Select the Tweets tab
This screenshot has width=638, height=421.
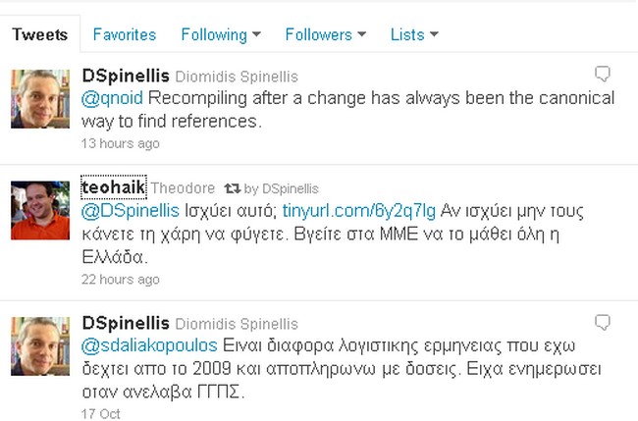39,34
